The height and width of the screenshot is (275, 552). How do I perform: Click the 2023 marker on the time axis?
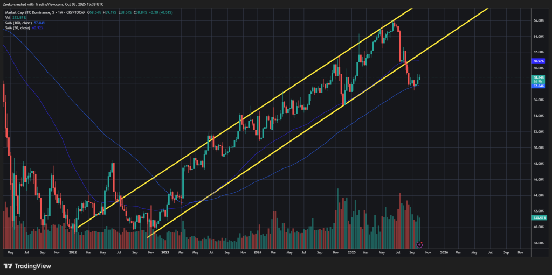165,252
